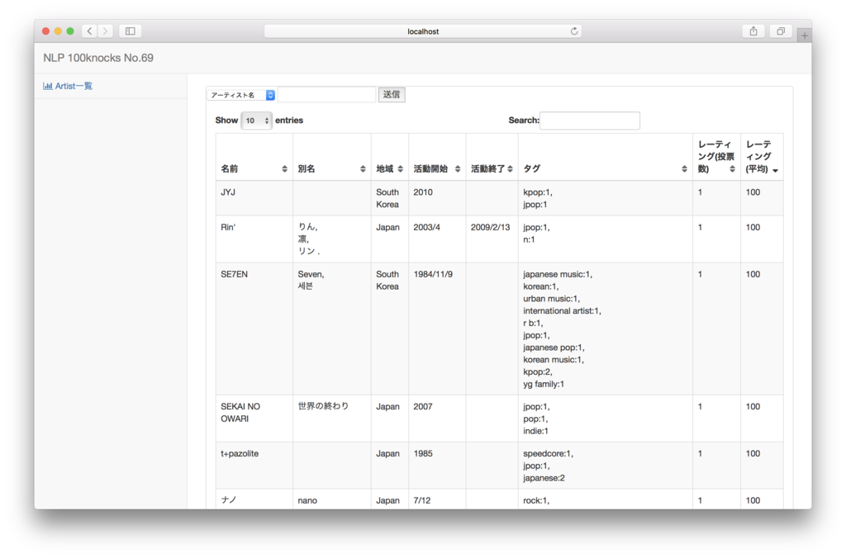Select the t+pazolite name cell
The width and height of the screenshot is (846, 558).
coord(254,466)
